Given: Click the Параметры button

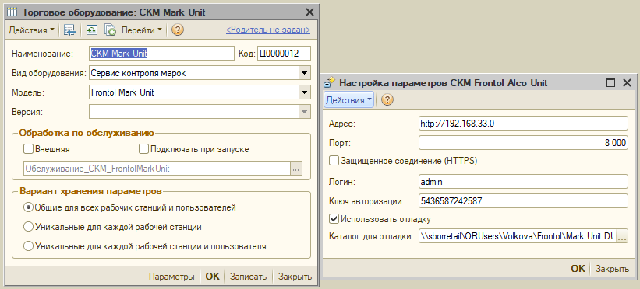Looking at the screenshot, I should (171, 277).
